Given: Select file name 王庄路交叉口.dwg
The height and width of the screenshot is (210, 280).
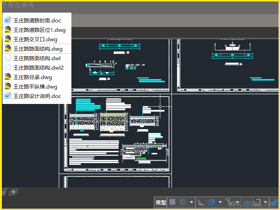Looking at the screenshot, I should click(x=35, y=40).
